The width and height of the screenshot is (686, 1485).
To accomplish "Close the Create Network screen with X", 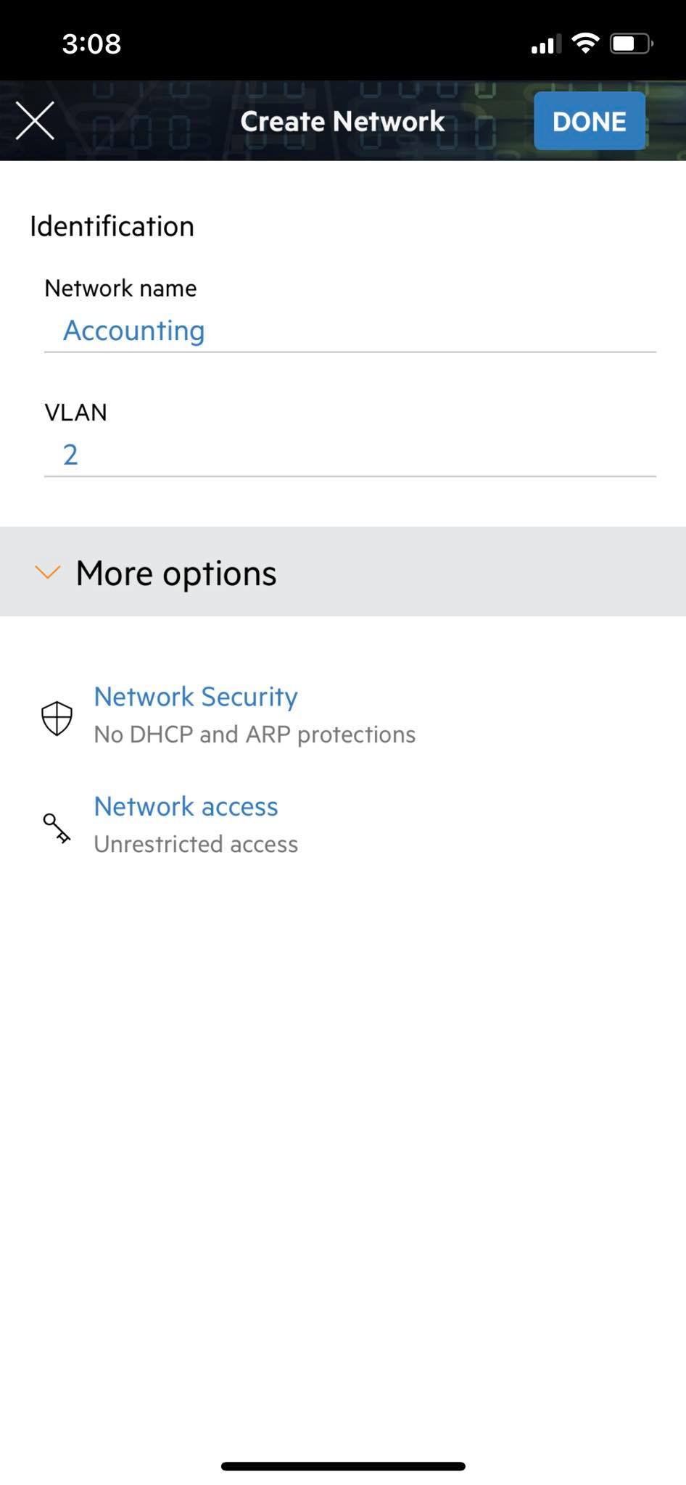I will pos(35,120).
